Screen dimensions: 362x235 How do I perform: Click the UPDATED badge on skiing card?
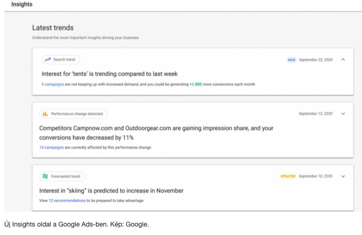288,176
